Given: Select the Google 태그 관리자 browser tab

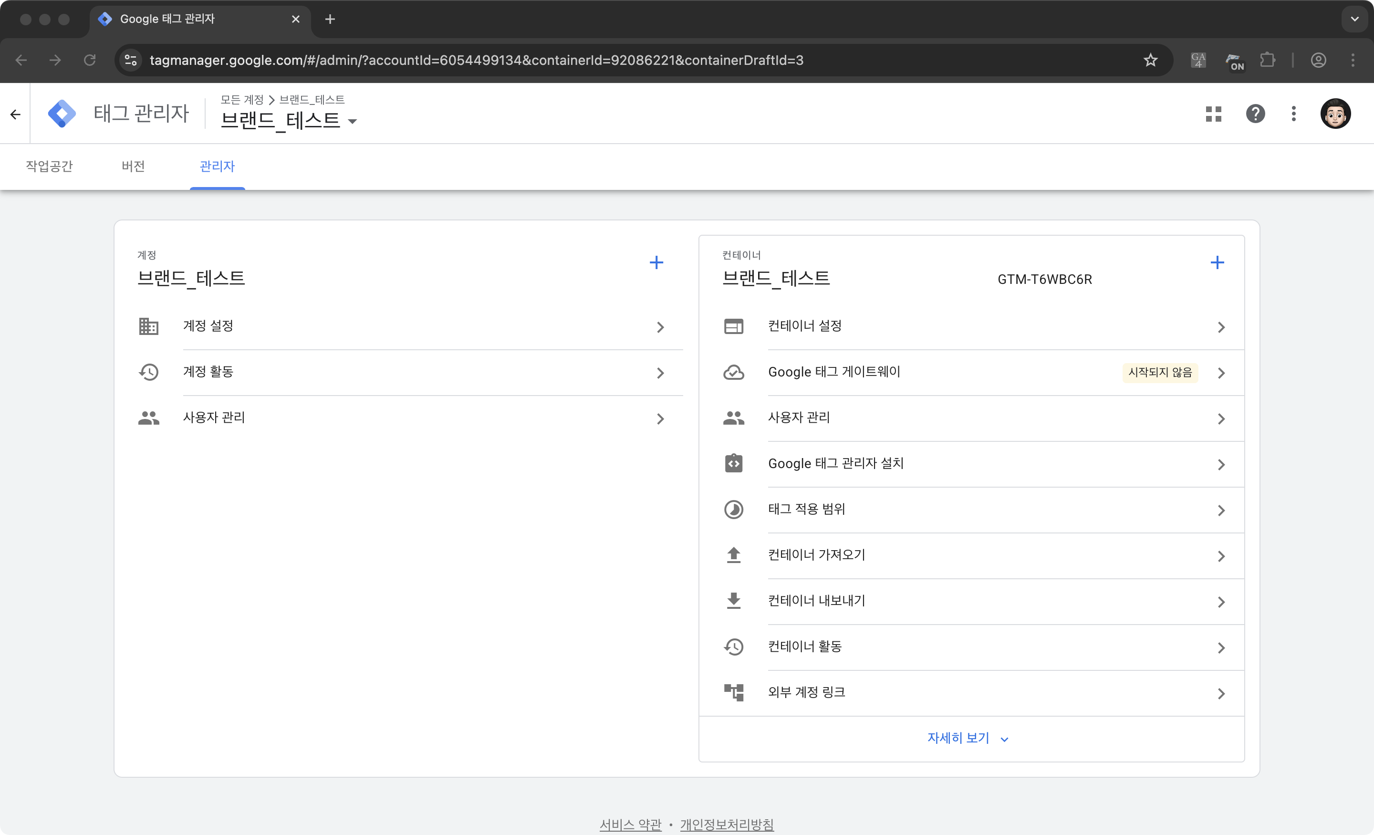Looking at the screenshot, I should point(200,19).
